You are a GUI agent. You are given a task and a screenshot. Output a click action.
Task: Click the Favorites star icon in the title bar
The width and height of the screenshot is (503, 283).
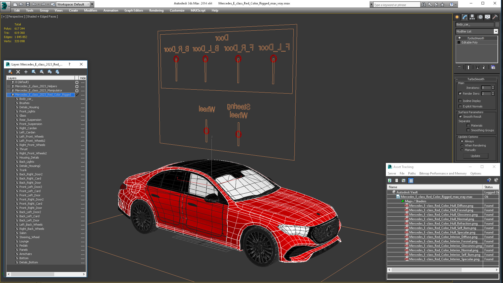[442, 4]
